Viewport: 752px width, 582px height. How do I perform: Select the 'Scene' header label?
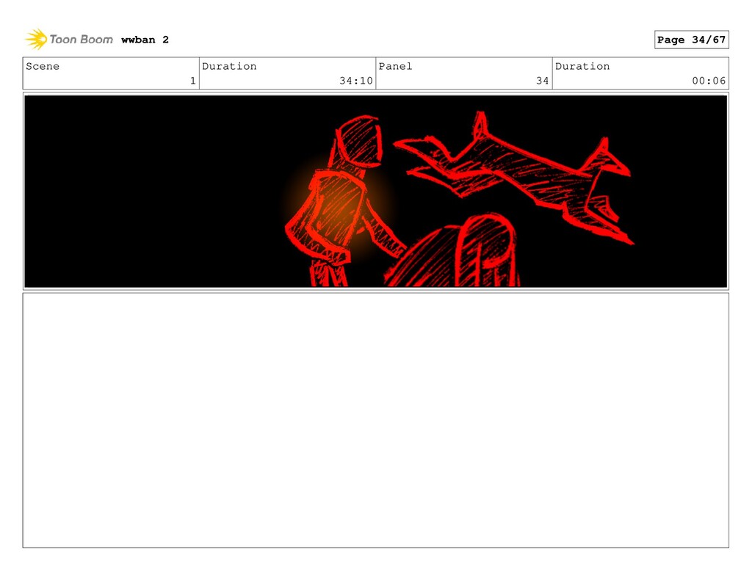coord(43,66)
